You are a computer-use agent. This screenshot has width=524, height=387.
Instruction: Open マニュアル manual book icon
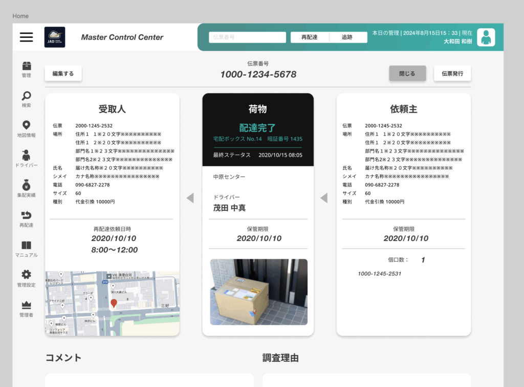click(26, 245)
